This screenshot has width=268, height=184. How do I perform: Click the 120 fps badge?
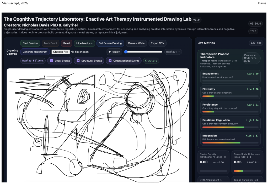coord(256,43)
